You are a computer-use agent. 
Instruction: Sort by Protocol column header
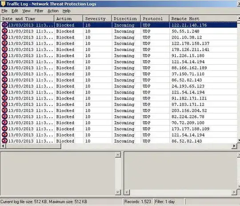click(x=155, y=19)
